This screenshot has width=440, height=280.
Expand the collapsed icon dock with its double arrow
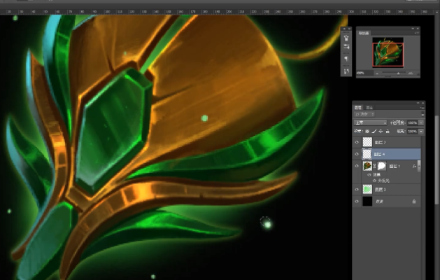click(344, 29)
